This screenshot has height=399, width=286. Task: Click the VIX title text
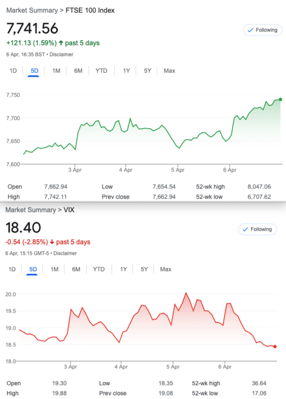click(69, 210)
